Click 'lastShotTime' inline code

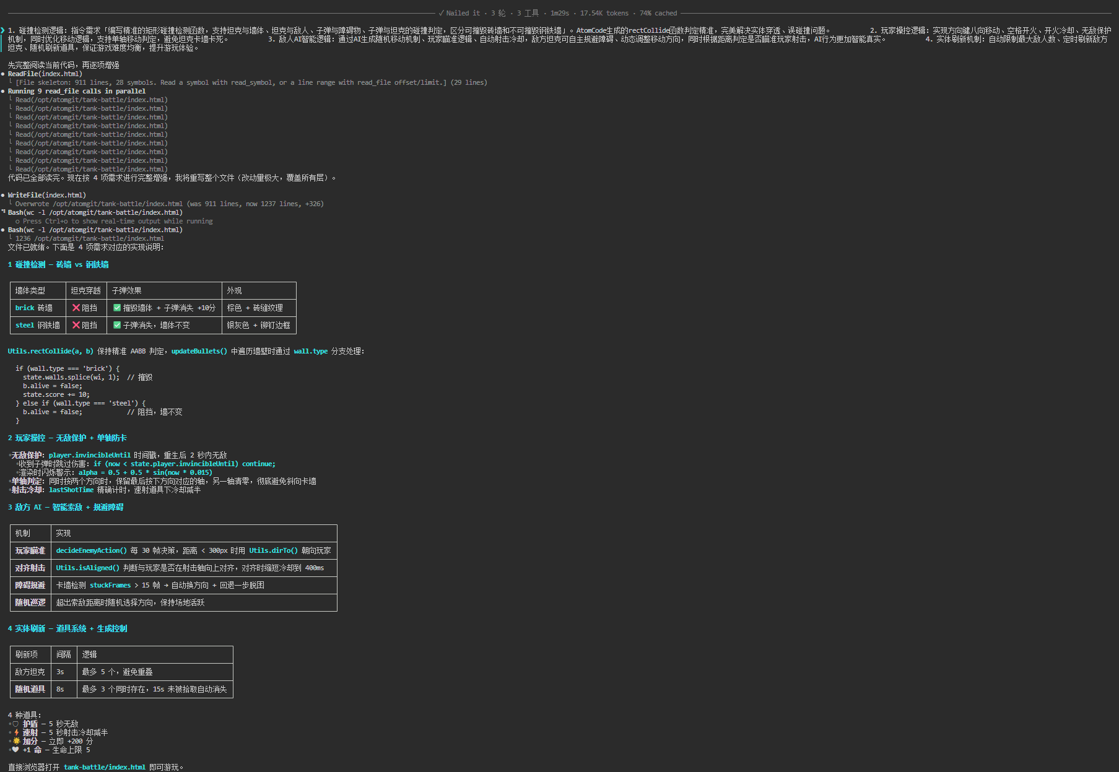pyautogui.click(x=71, y=490)
